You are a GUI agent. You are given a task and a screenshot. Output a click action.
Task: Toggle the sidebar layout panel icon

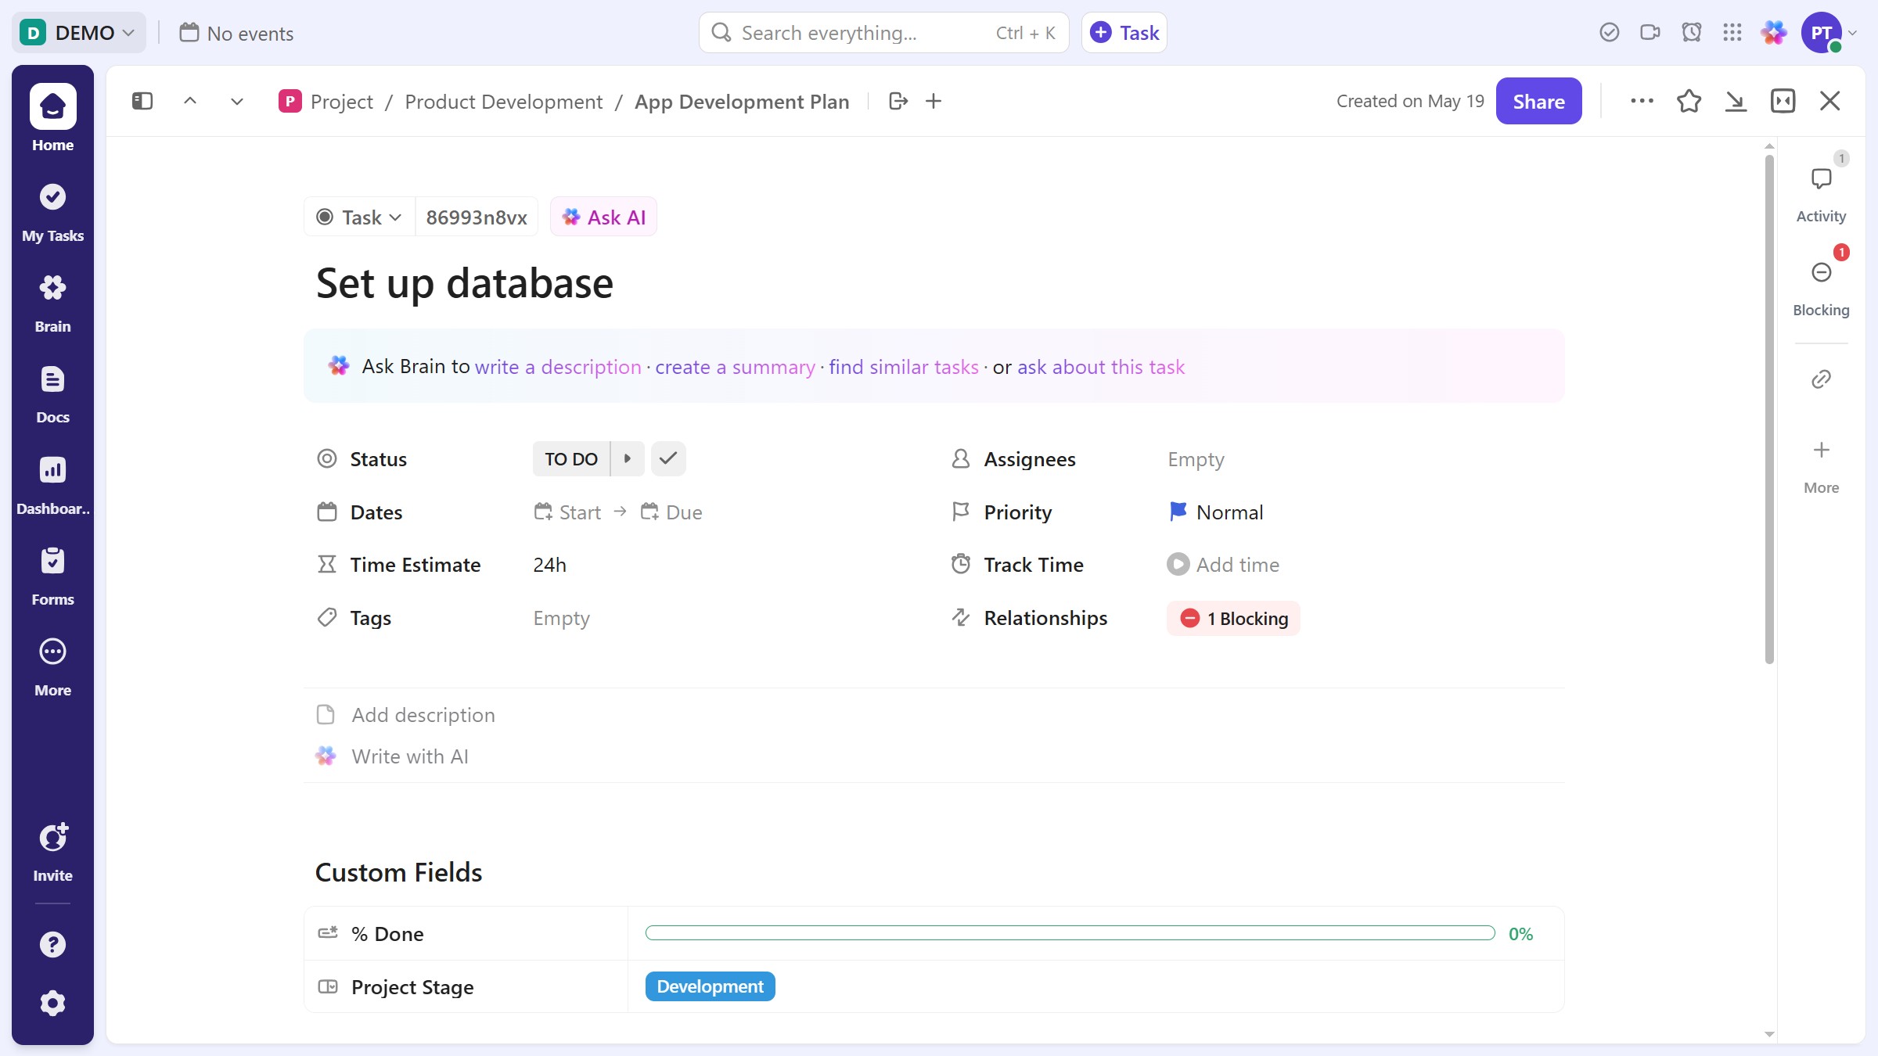[142, 101]
